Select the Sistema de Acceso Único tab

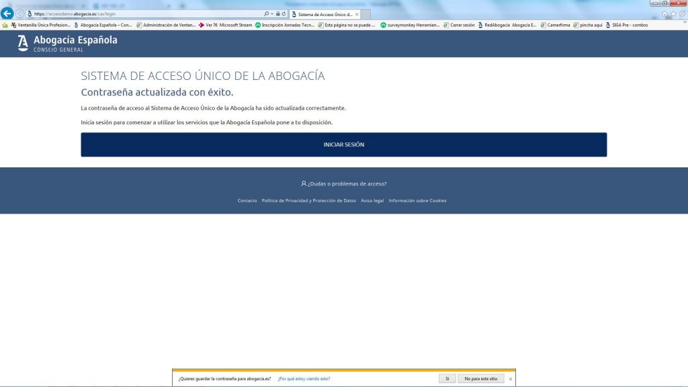tap(325, 15)
